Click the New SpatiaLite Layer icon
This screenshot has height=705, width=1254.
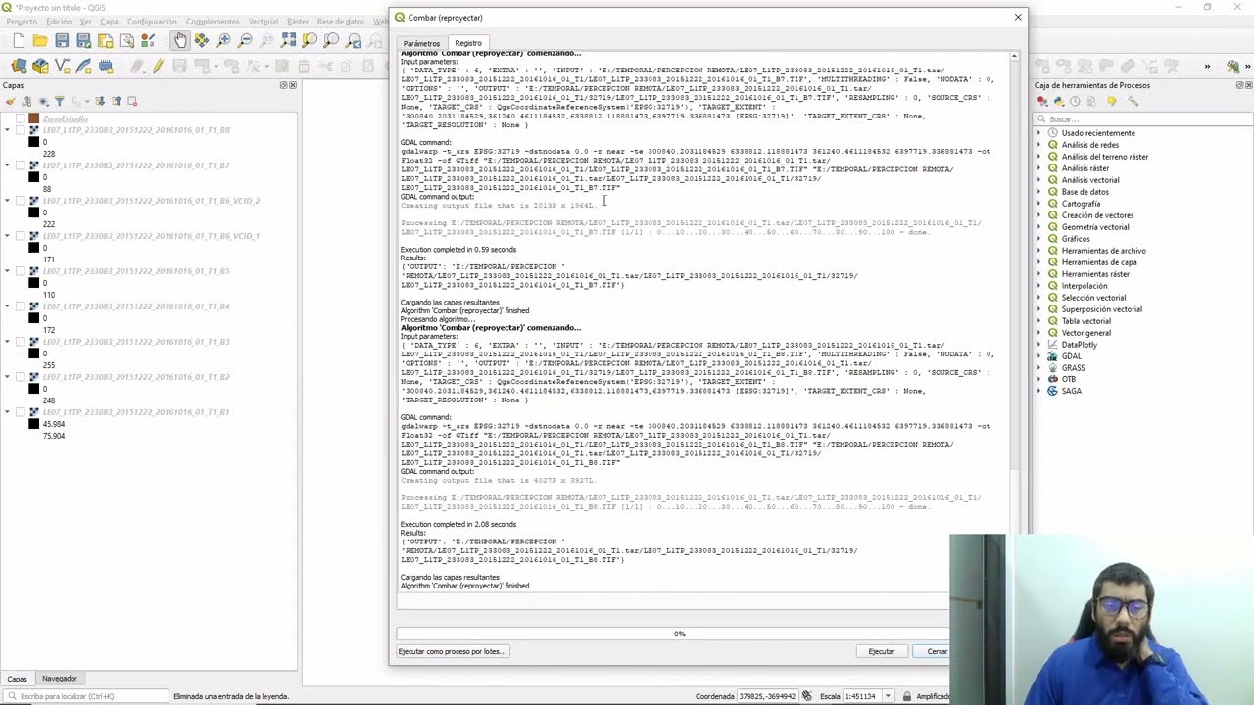(x=83, y=66)
